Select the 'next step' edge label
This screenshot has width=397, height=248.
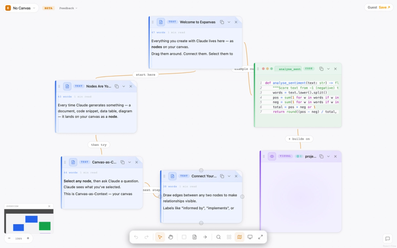[x=151, y=190]
